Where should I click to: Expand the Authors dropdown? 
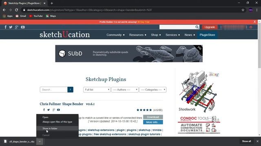125,90
